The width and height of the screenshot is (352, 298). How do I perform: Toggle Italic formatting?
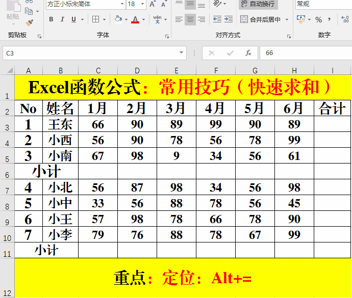coord(62,19)
